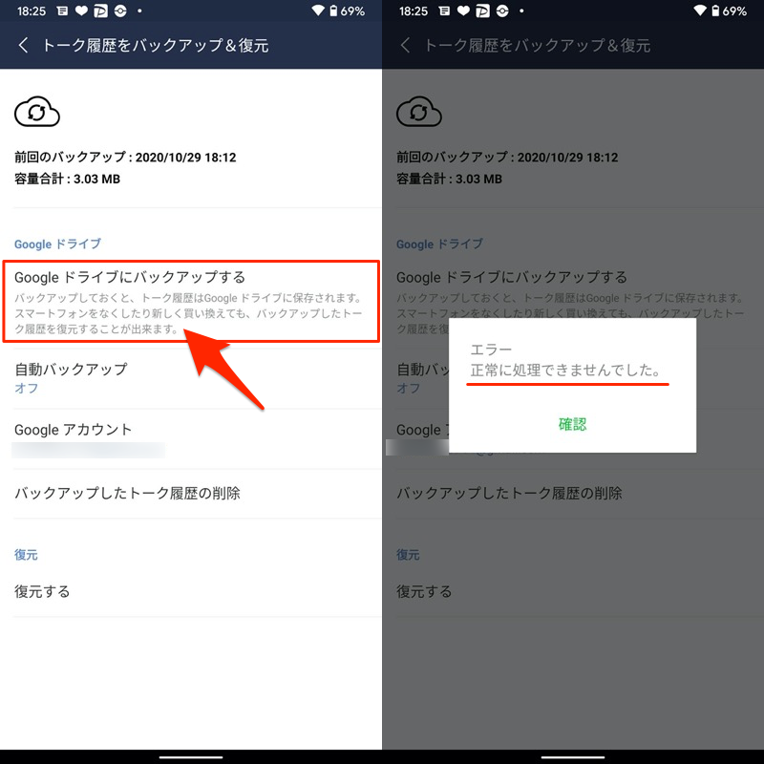Tap the dimmed cloud sync icon on right
Image resolution: width=764 pixels, height=764 pixels.
point(419,112)
